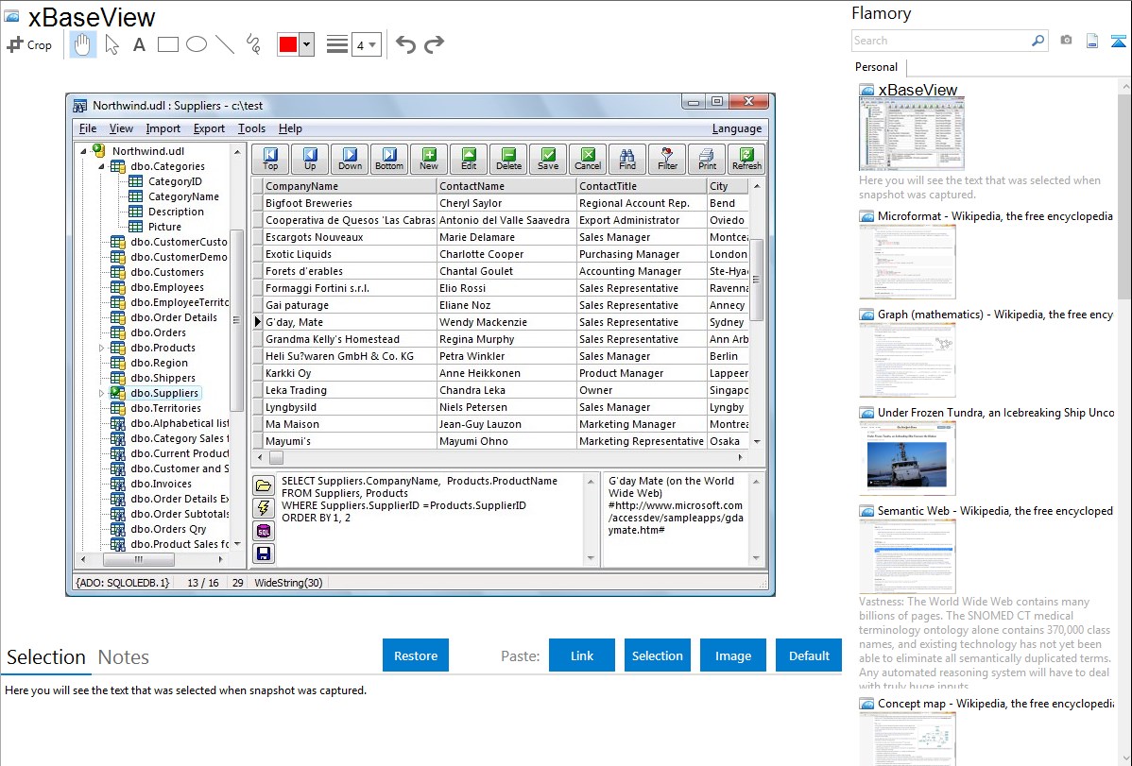This screenshot has width=1132, height=766.
Task: Switch to the Notes tab
Action: point(123,657)
